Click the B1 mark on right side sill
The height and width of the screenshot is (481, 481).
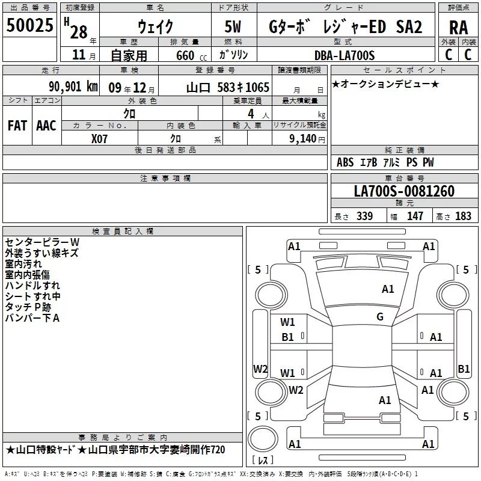[x=464, y=369]
